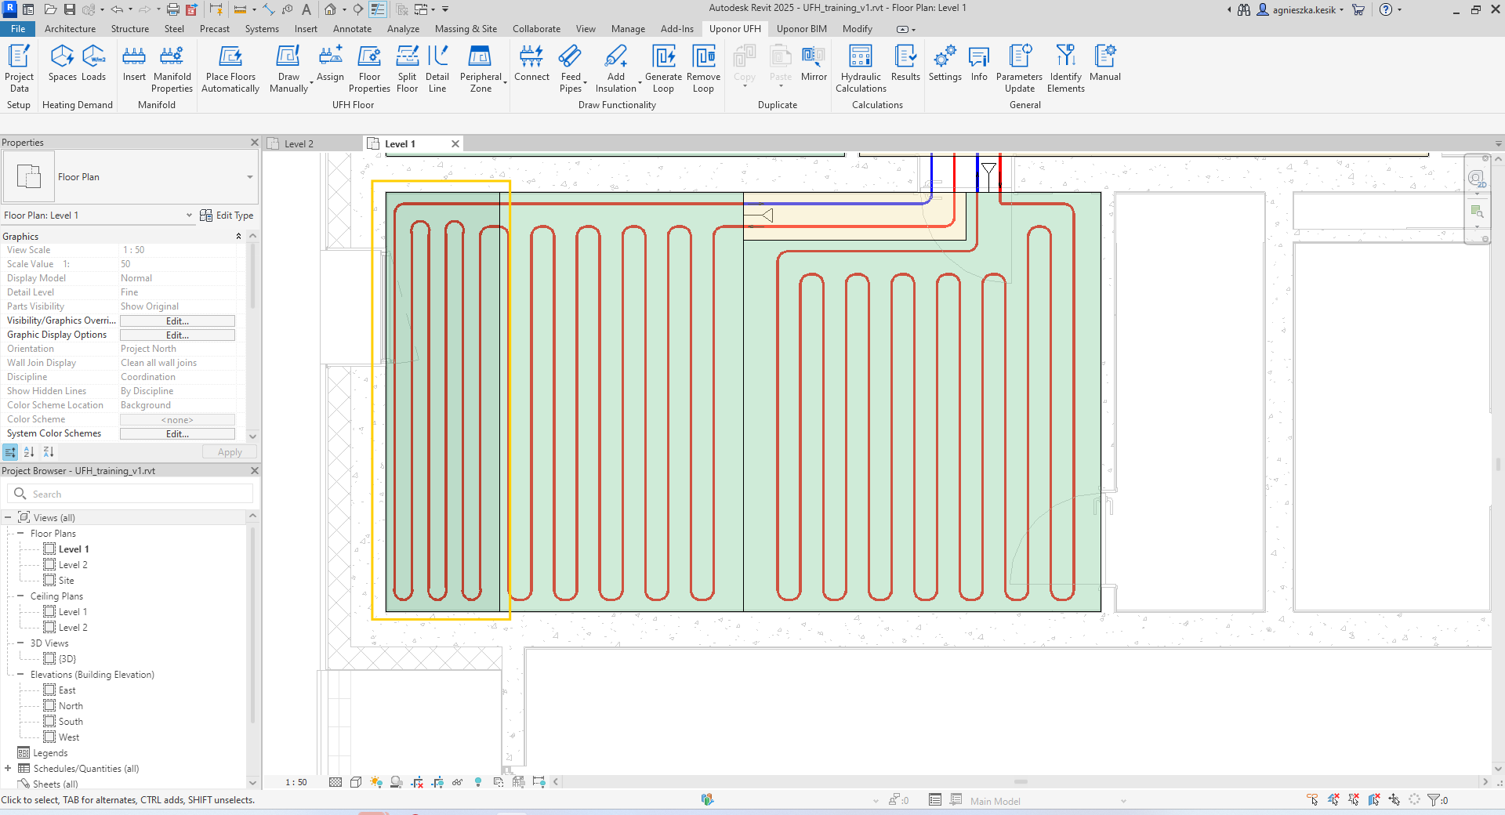1505x815 pixels.
Task: Activate the Detail Line tool
Action: click(437, 68)
